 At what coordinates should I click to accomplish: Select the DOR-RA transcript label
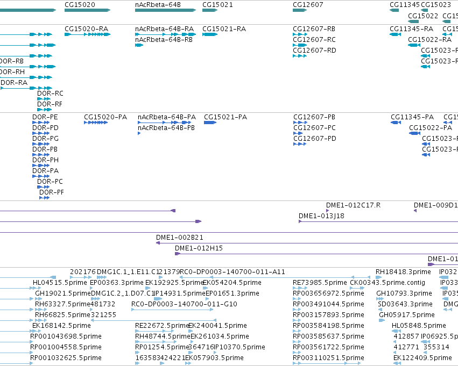click(x=14, y=83)
